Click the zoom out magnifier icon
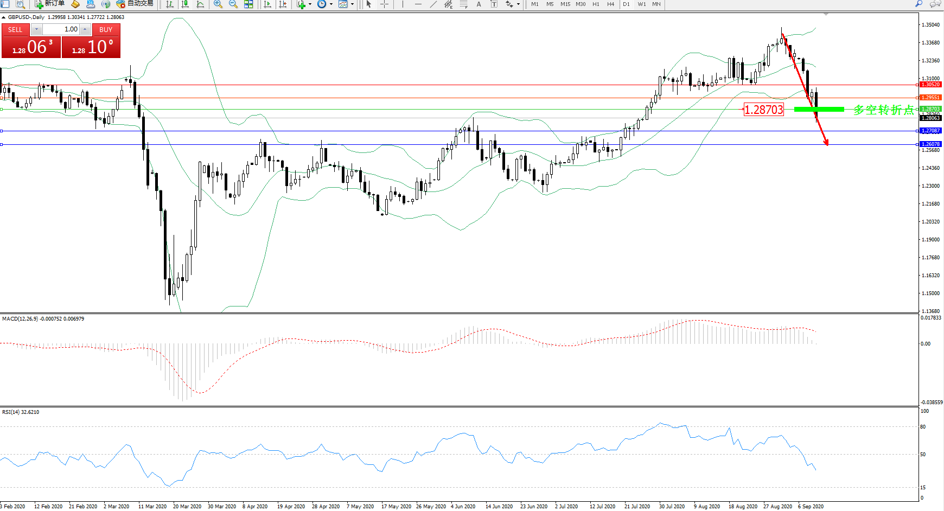Image resolution: width=944 pixels, height=511 pixels. click(233, 4)
